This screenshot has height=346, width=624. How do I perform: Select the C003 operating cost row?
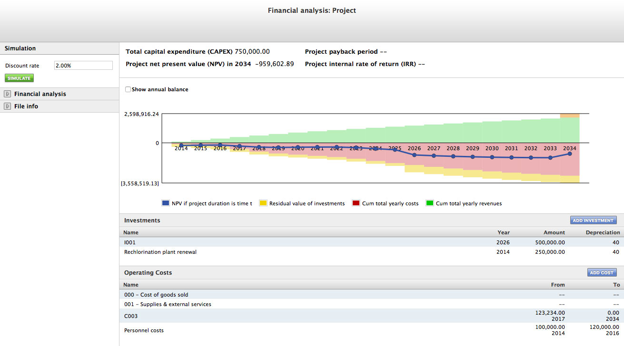point(372,316)
